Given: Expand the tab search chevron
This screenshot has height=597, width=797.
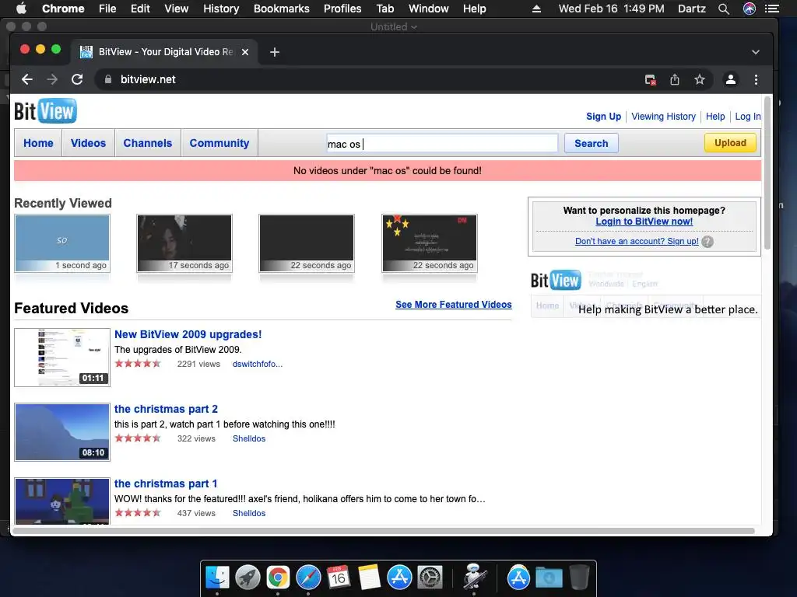Looking at the screenshot, I should pos(756,52).
